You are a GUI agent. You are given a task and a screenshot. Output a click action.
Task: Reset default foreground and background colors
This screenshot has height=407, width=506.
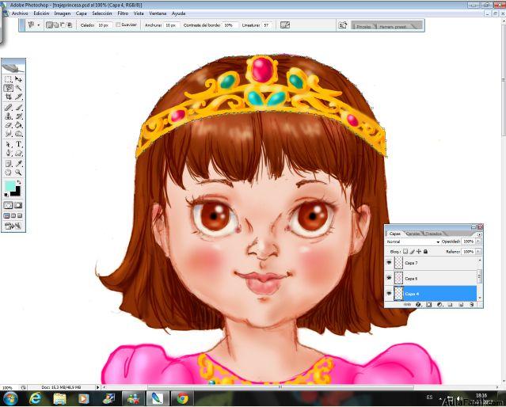point(6,194)
